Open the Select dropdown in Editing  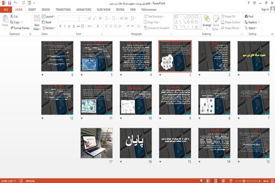(251, 28)
